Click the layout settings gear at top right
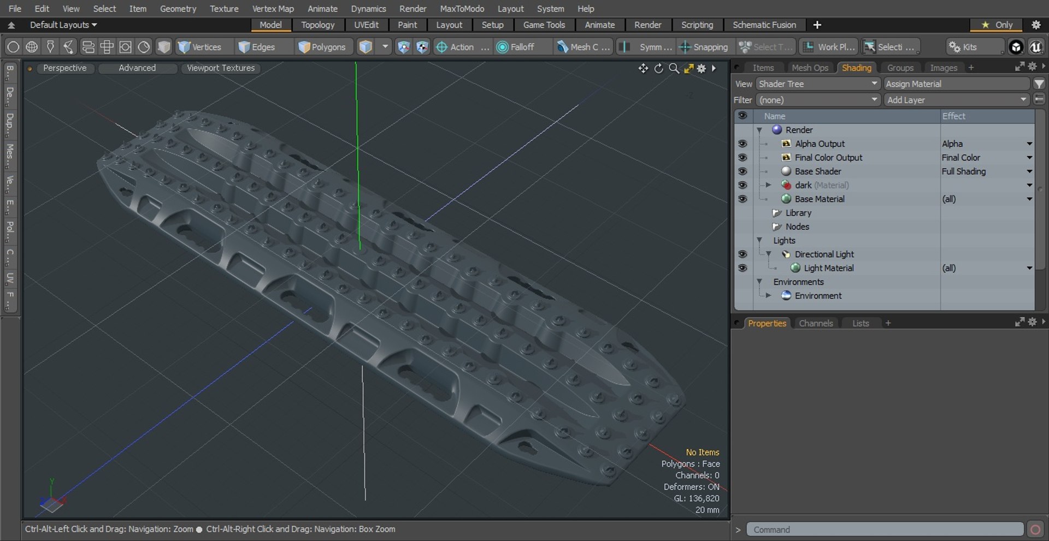This screenshot has height=541, width=1049. click(1036, 25)
